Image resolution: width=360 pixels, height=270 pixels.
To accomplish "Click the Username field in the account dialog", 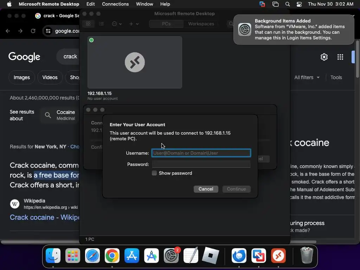I will (201, 153).
